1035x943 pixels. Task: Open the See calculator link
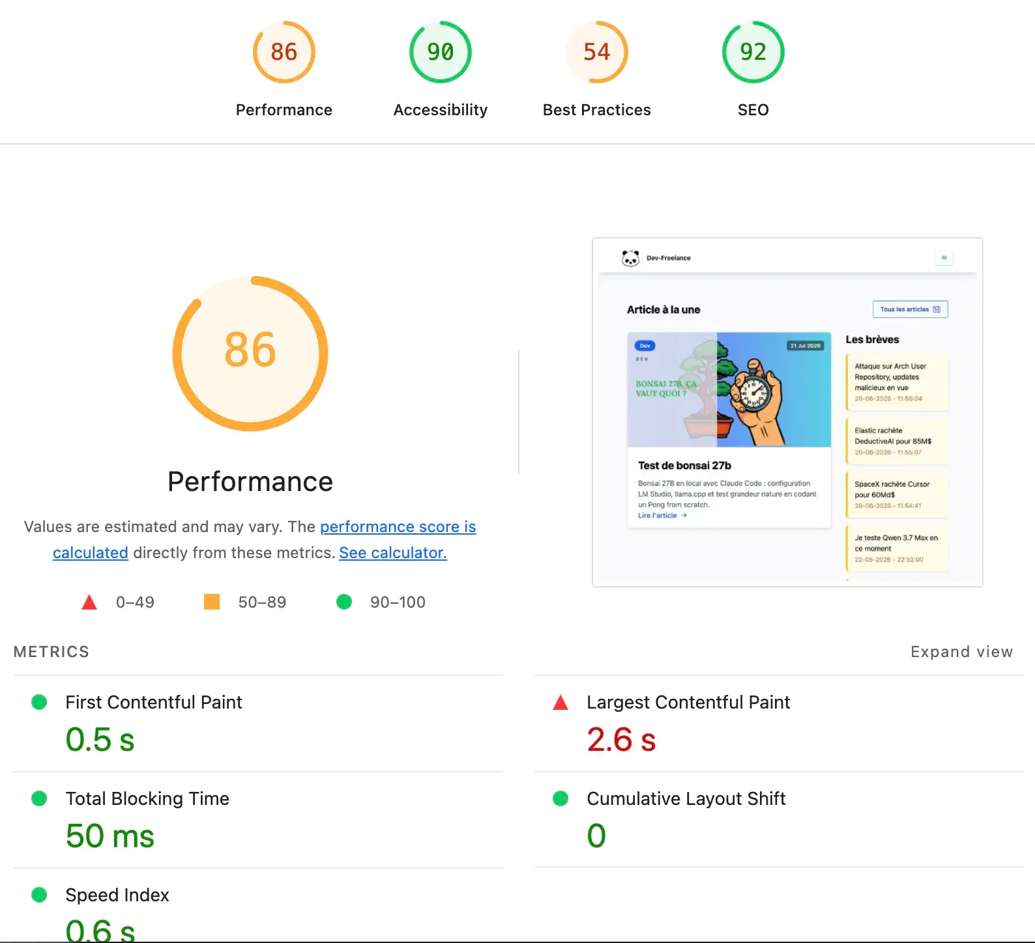[393, 553]
